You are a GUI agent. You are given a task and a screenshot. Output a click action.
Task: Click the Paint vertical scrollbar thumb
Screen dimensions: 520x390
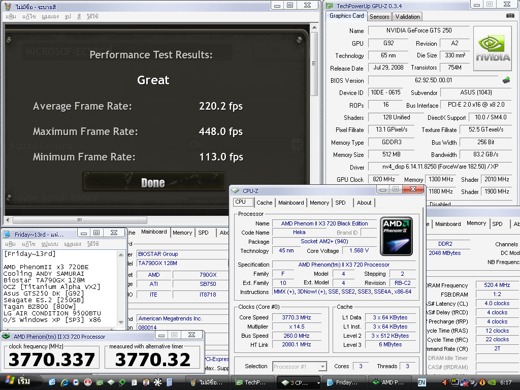coord(314,63)
